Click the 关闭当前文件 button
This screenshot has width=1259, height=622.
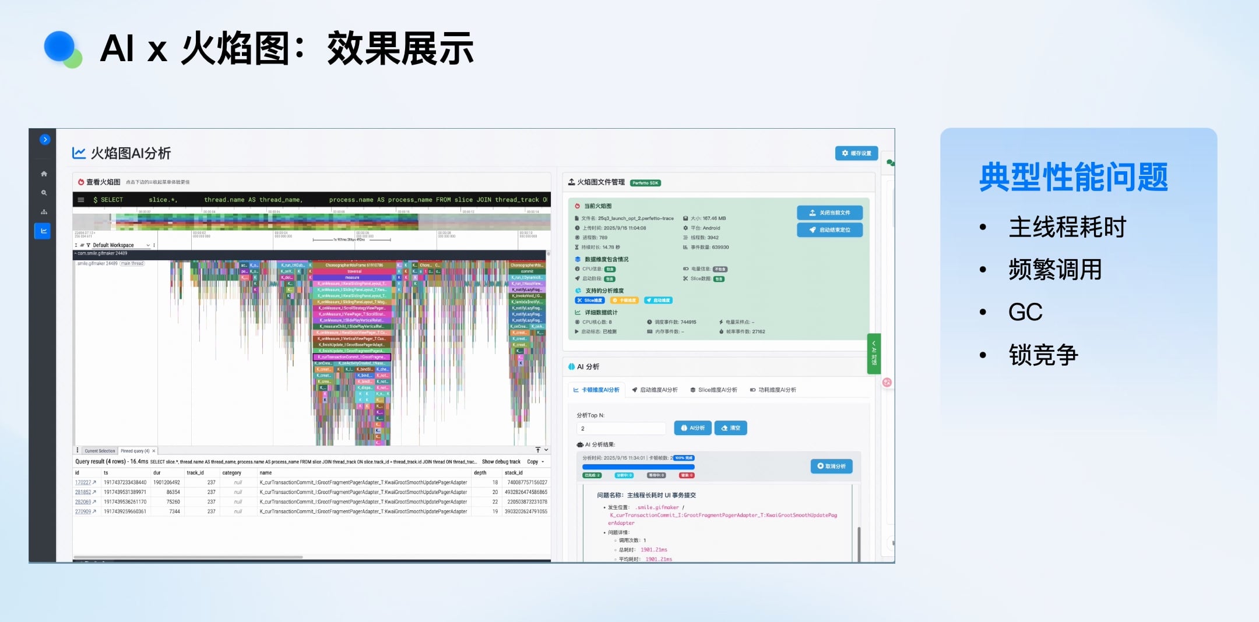829,213
